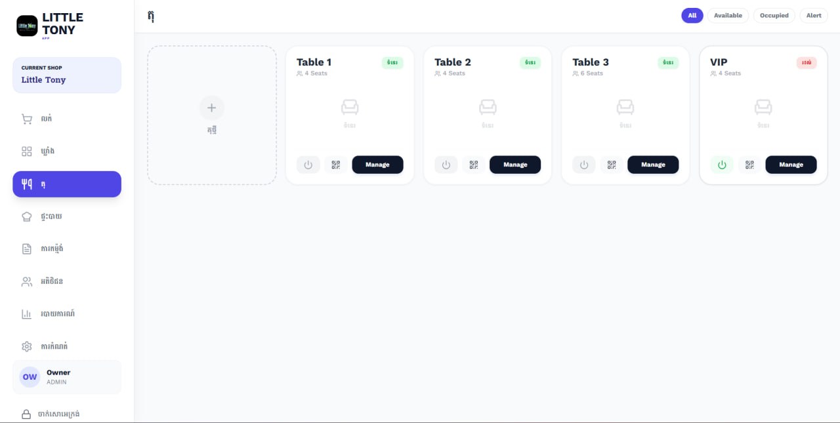Open the document orders icon in sidebar
The image size is (840, 423).
coord(67,249)
